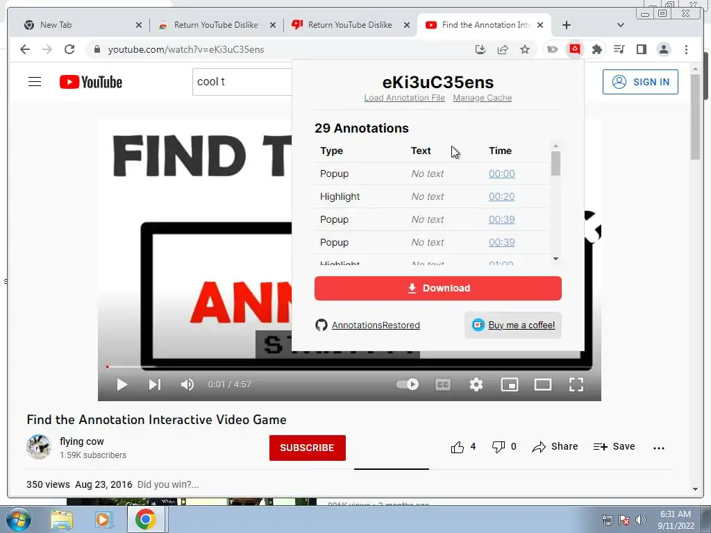Close the New Tab tab

point(139,25)
